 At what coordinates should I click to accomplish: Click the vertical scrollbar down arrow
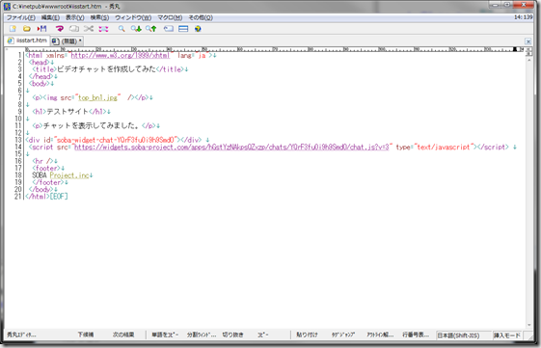click(x=529, y=325)
